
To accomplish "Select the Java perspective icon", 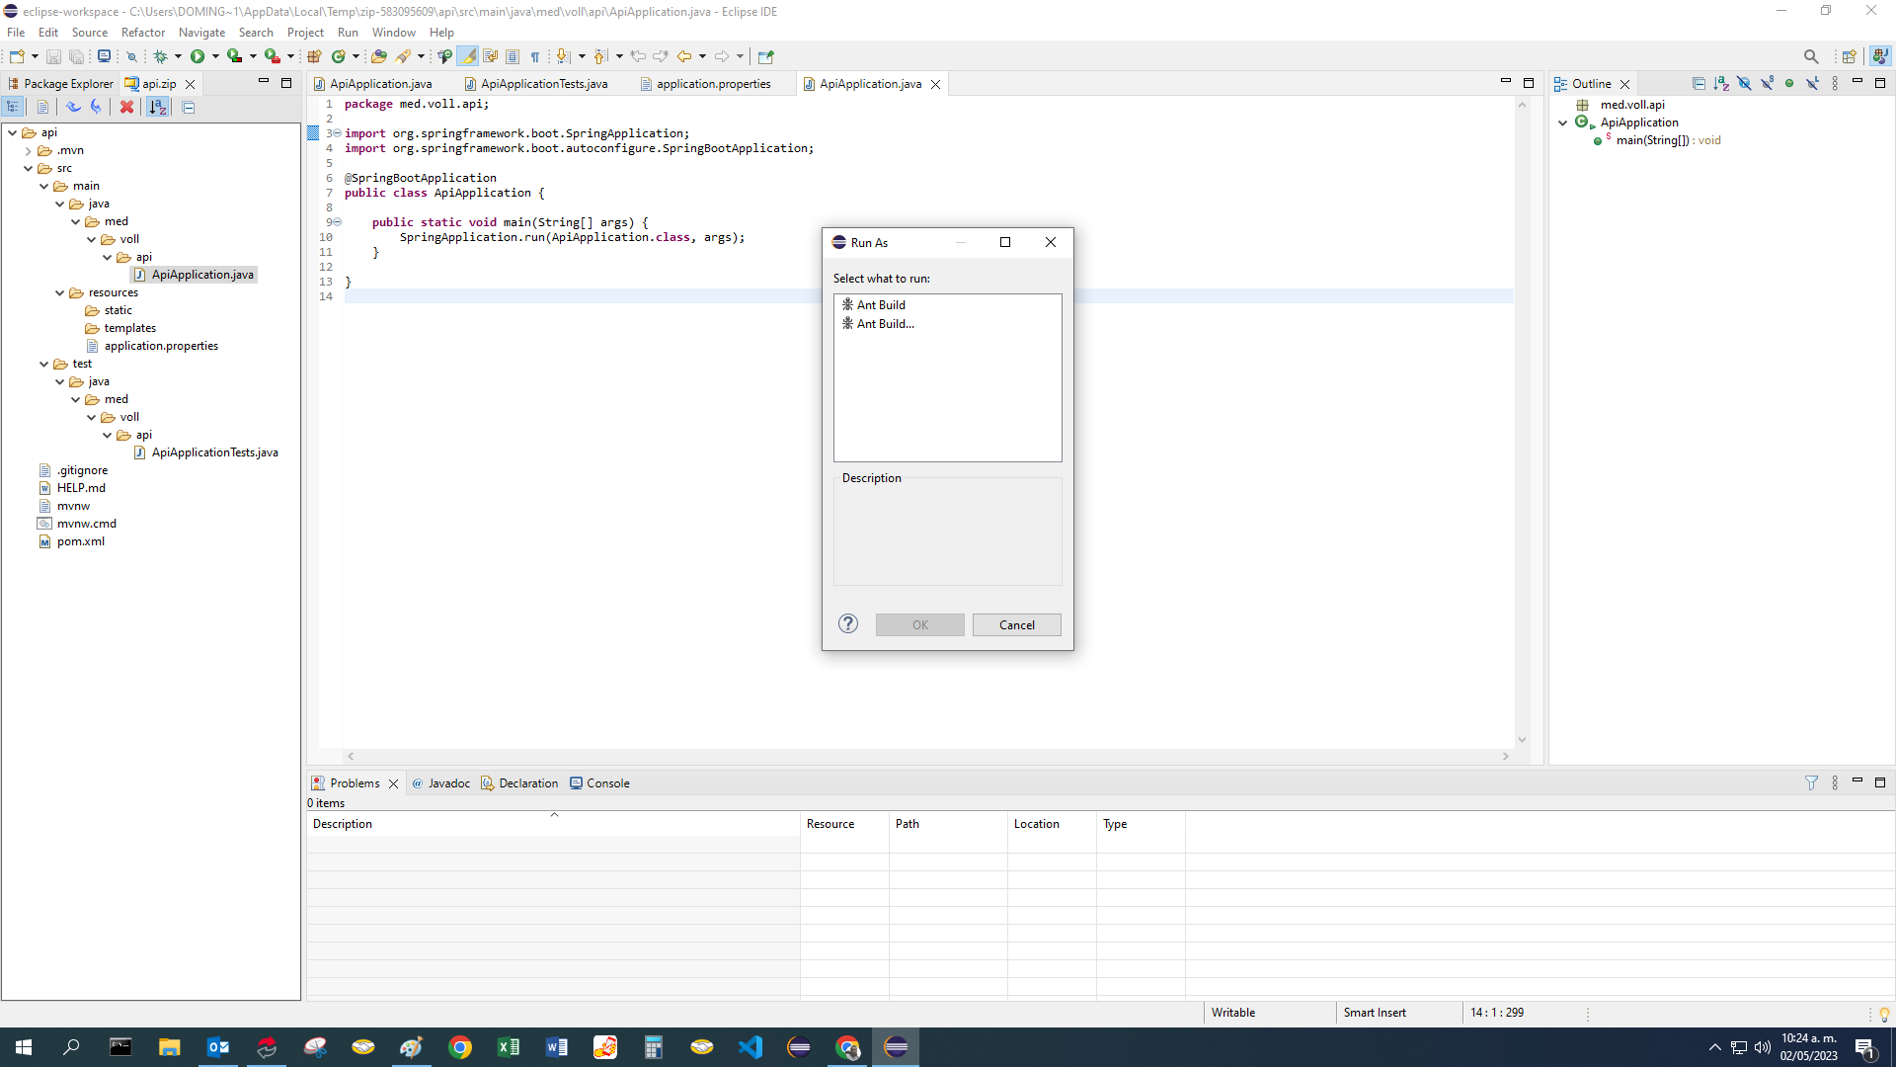I will coord(1880,56).
